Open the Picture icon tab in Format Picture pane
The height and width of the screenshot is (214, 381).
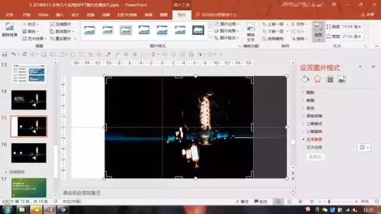pyautogui.click(x=342, y=79)
